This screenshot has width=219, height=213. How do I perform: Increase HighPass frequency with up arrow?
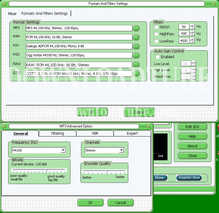[x=192, y=32]
